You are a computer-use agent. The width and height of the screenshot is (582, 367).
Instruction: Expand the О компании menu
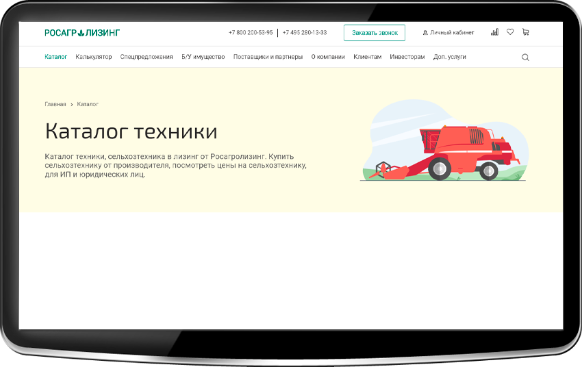(x=328, y=57)
